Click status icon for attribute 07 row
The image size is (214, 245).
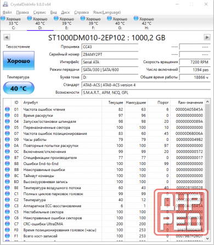pyautogui.click(x=7, y=133)
